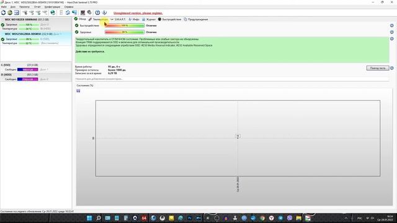Click the help icon beside green status text
The width and height of the screenshot is (397, 223).
[391, 39]
